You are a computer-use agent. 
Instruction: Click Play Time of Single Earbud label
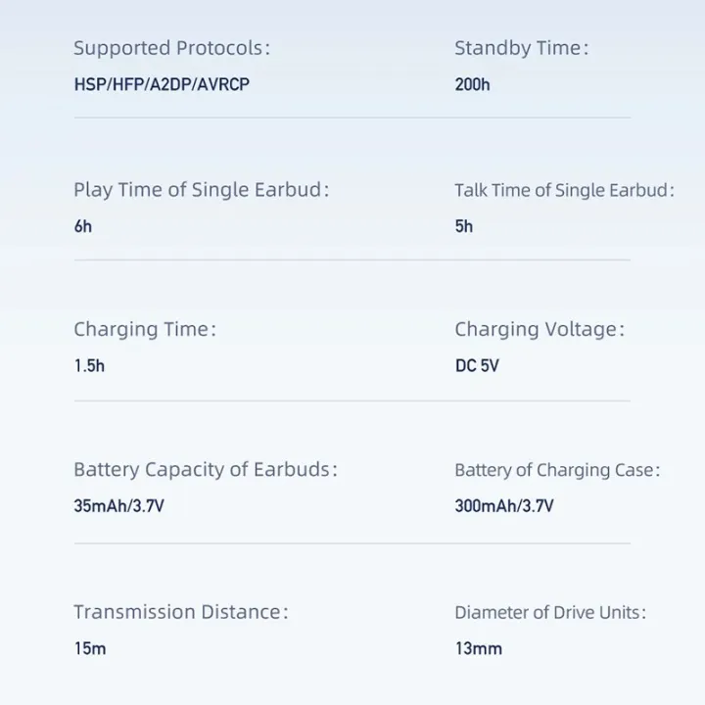tap(201, 190)
